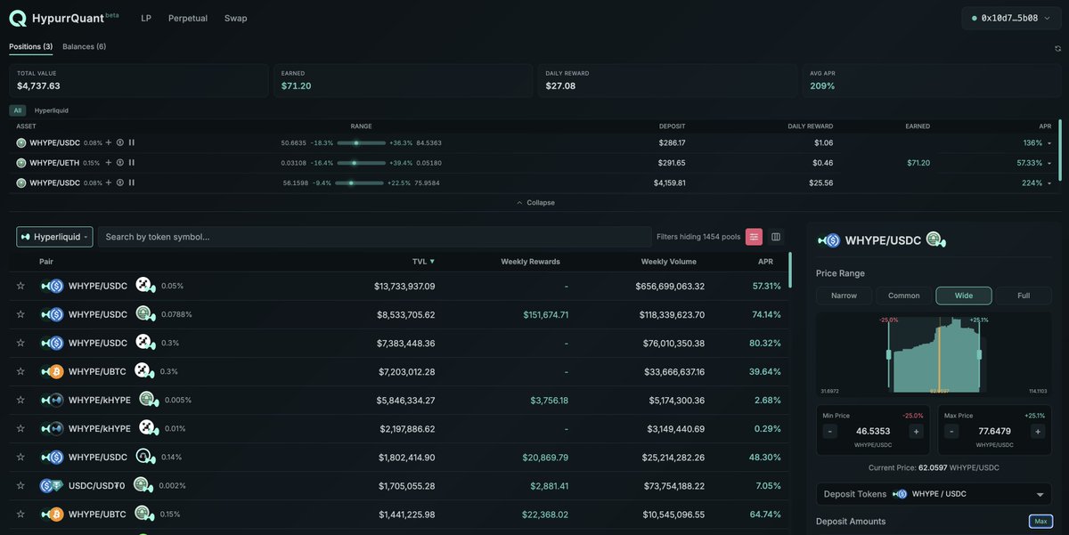Focus the search by token symbol field

375,237
